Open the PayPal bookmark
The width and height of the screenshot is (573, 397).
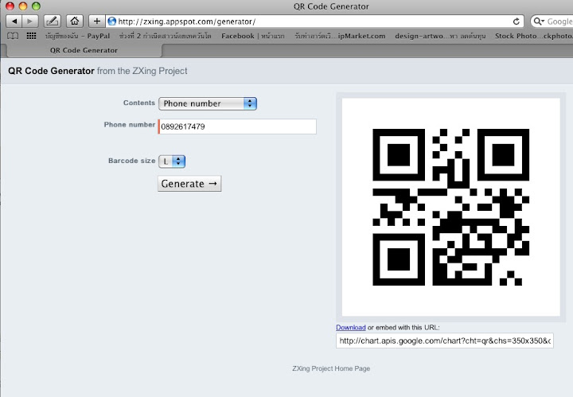(x=77, y=36)
